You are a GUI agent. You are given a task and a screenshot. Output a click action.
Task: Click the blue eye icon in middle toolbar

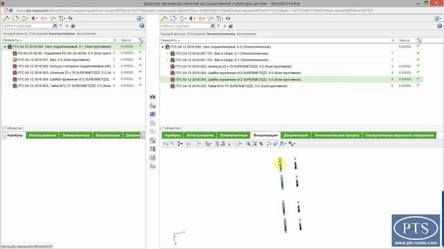click(x=153, y=114)
